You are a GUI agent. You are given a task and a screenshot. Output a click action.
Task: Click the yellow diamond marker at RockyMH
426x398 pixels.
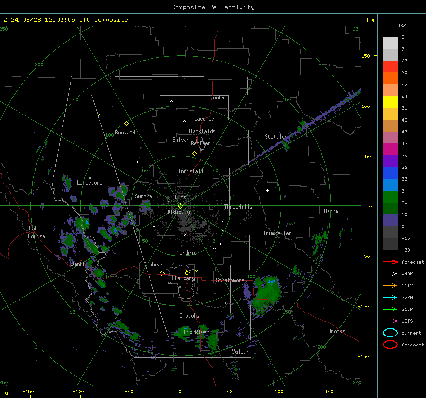point(126,124)
